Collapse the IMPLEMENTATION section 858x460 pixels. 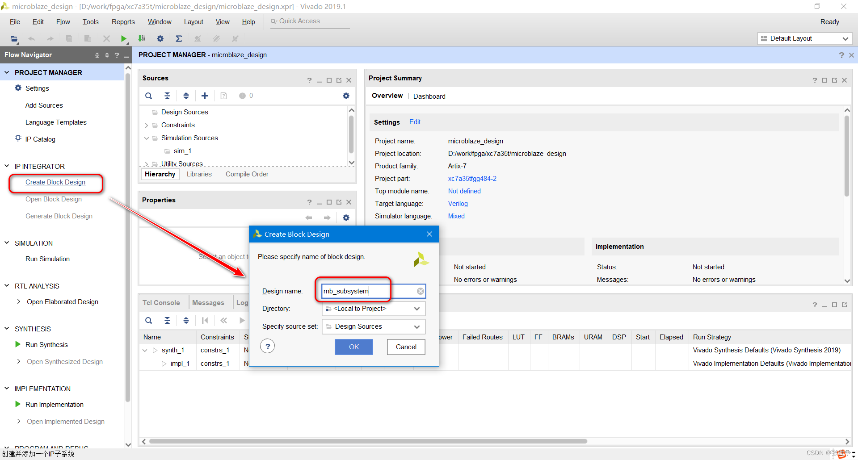(7, 388)
